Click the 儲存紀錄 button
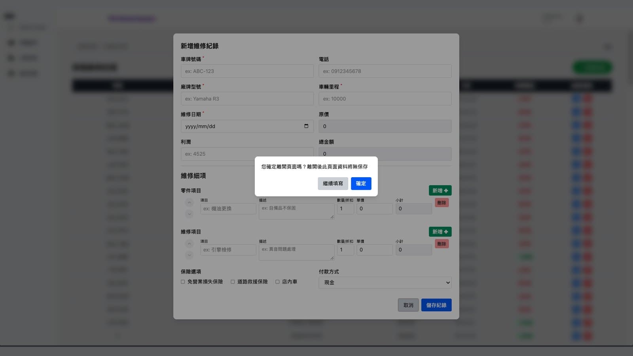Viewport: 633px width, 356px height. click(x=436, y=305)
